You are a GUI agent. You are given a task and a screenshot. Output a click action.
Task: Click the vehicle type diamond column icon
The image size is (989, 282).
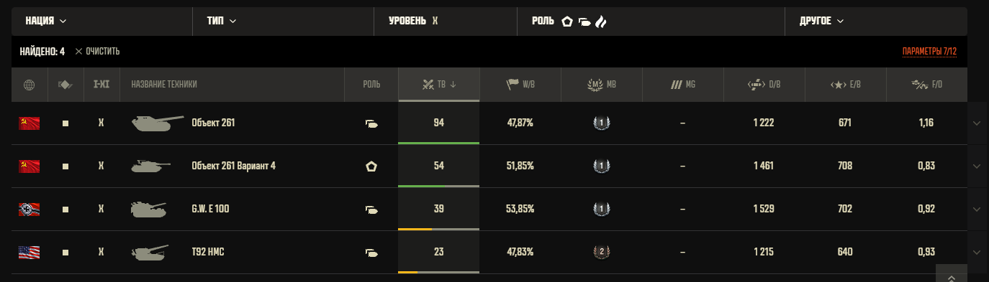[x=66, y=85]
